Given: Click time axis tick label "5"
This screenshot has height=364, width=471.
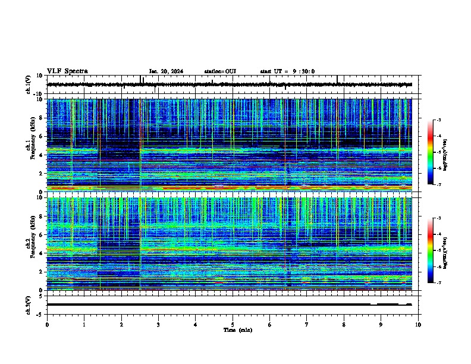Looking at the screenshot, I should pos(233,325).
